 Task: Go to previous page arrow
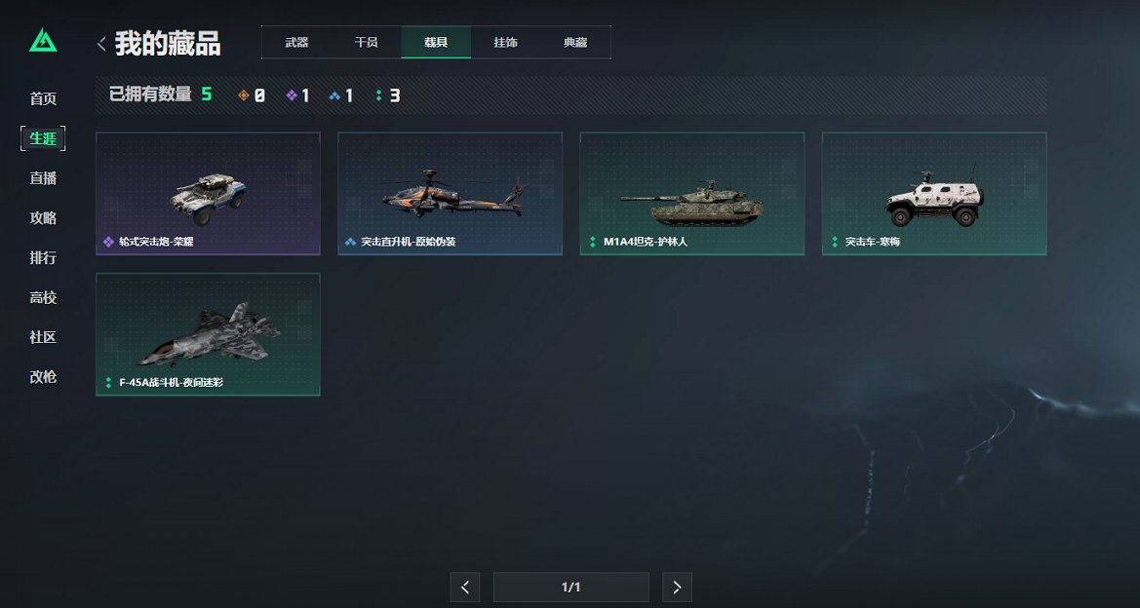point(465,587)
